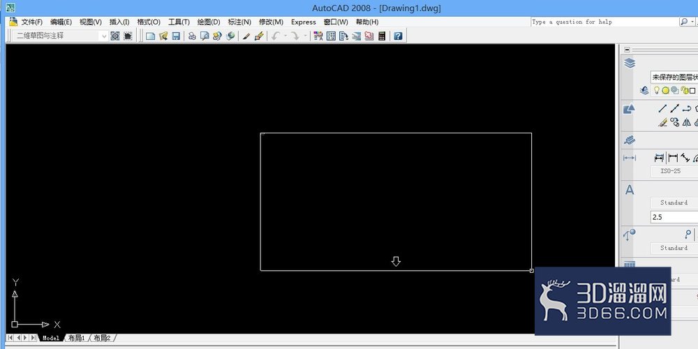Toggle the layer on/off lightbulb
This screenshot has width=698, height=349.
[x=656, y=90]
